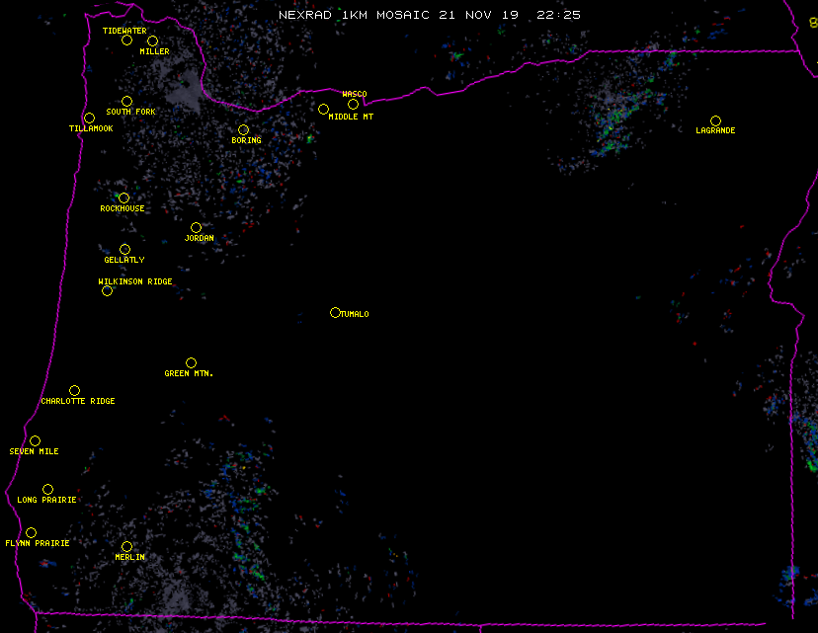Click the Tidewater station circle marker

[x=126, y=40]
